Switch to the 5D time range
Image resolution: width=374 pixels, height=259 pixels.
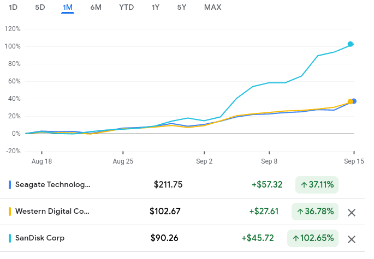point(40,7)
